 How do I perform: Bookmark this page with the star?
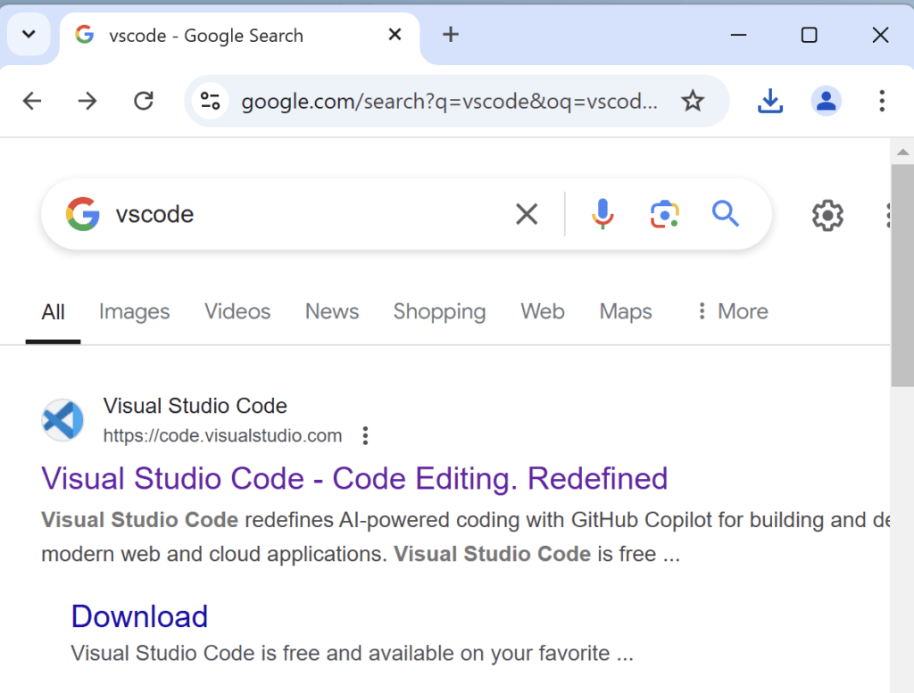pos(693,102)
